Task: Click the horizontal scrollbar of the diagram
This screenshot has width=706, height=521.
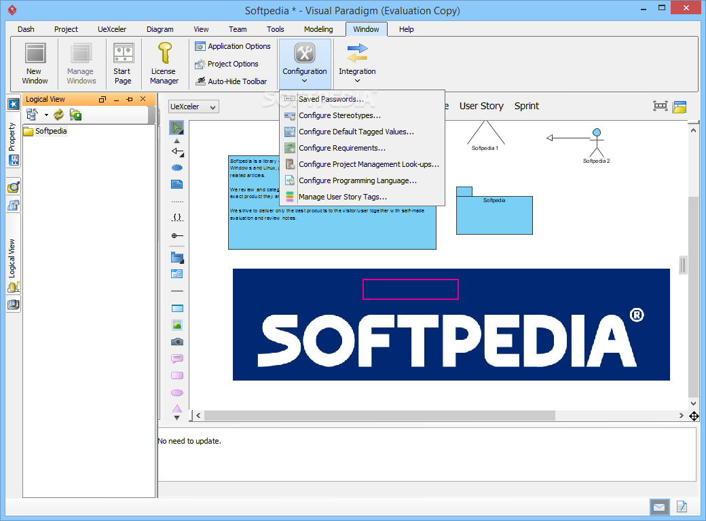Action: pyautogui.click(x=379, y=416)
